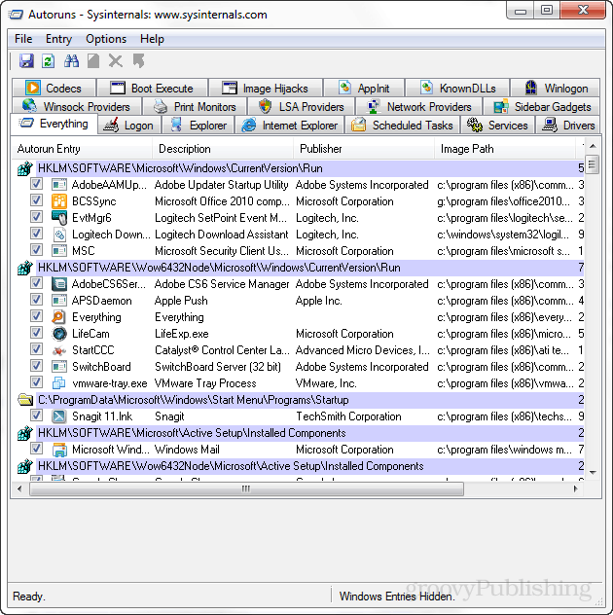The height and width of the screenshot is (615, 613).
Task: Open the Help menu
Action: click(152, 39)
